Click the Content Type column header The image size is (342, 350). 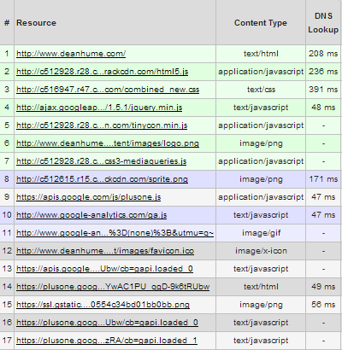coord(261,23)
